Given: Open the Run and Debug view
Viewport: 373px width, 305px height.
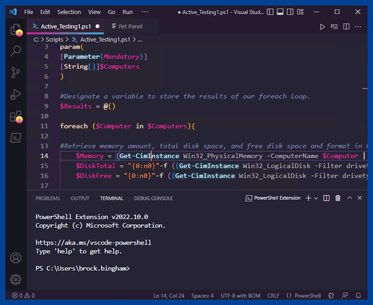Looking at the screenshot, I should click(x=16, y=94).
